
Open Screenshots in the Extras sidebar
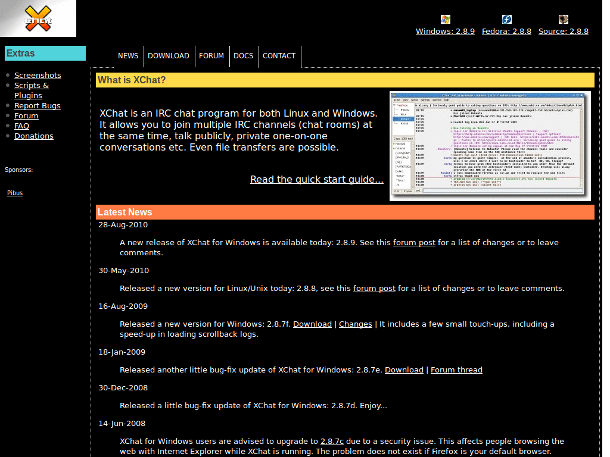38,75
